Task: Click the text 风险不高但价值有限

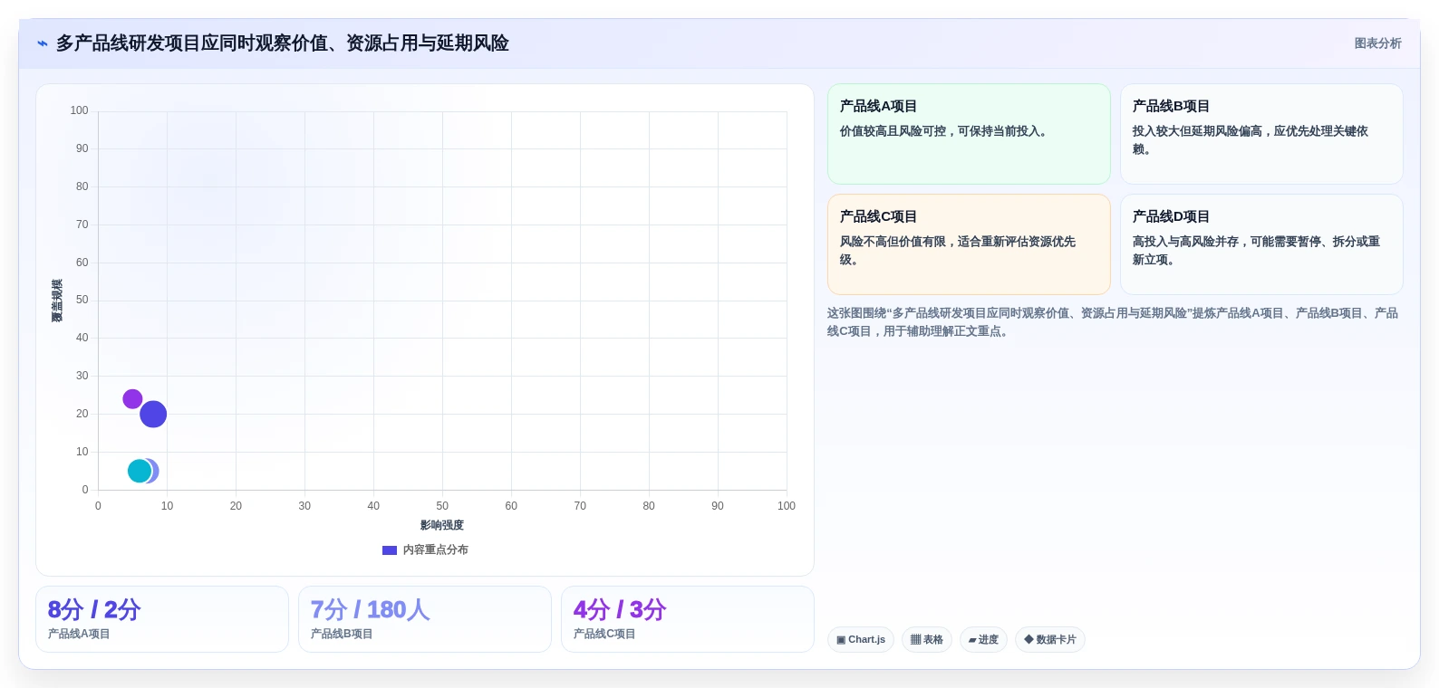Action: [958, 251]
